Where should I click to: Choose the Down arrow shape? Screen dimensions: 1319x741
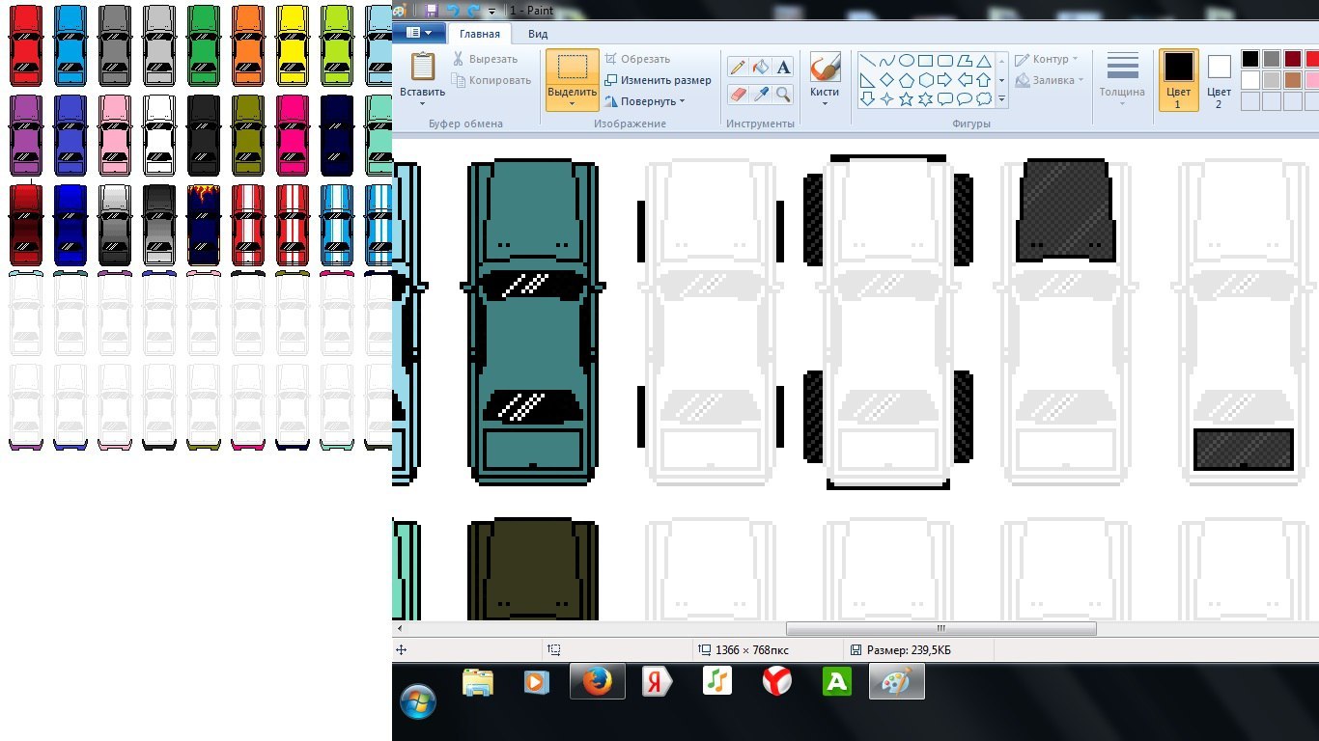click(x=867, y=99)
